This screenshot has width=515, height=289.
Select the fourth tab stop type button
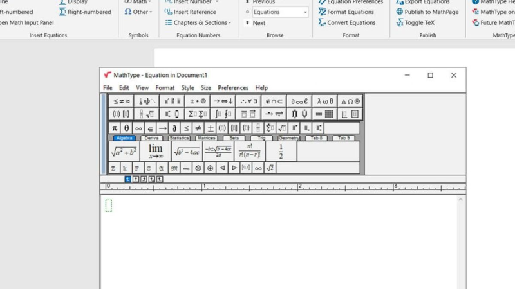tap(152, 179)
